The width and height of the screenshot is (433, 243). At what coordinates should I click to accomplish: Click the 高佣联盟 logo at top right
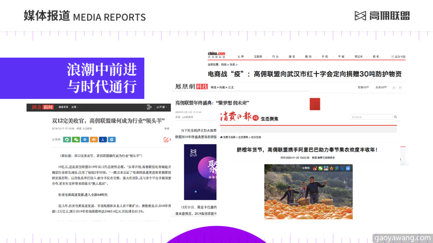(382, 16)
